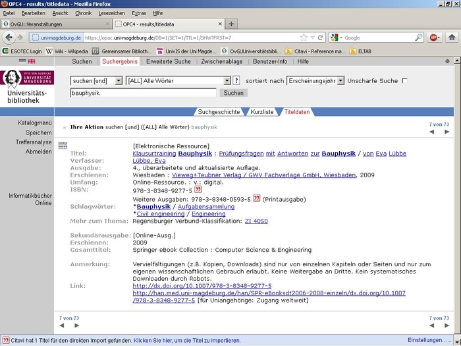The image size is (461, 346).
Task: Expand the 'suchen [und]' dropdown
Action: point(119,80)
